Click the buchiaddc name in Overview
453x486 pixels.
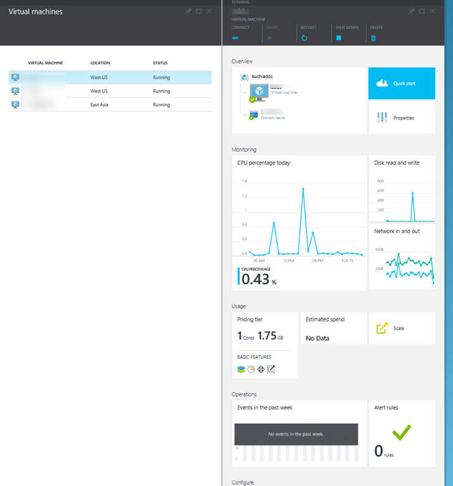click(x=262, y=76)
